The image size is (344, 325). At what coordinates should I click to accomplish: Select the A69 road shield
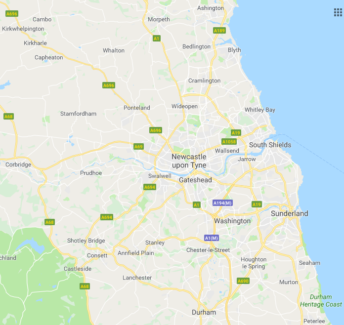click(138, 147)
